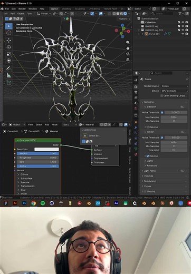Exclude Collection from view layer checkbox
Viewport: 191px width, 274px height.
179,22
